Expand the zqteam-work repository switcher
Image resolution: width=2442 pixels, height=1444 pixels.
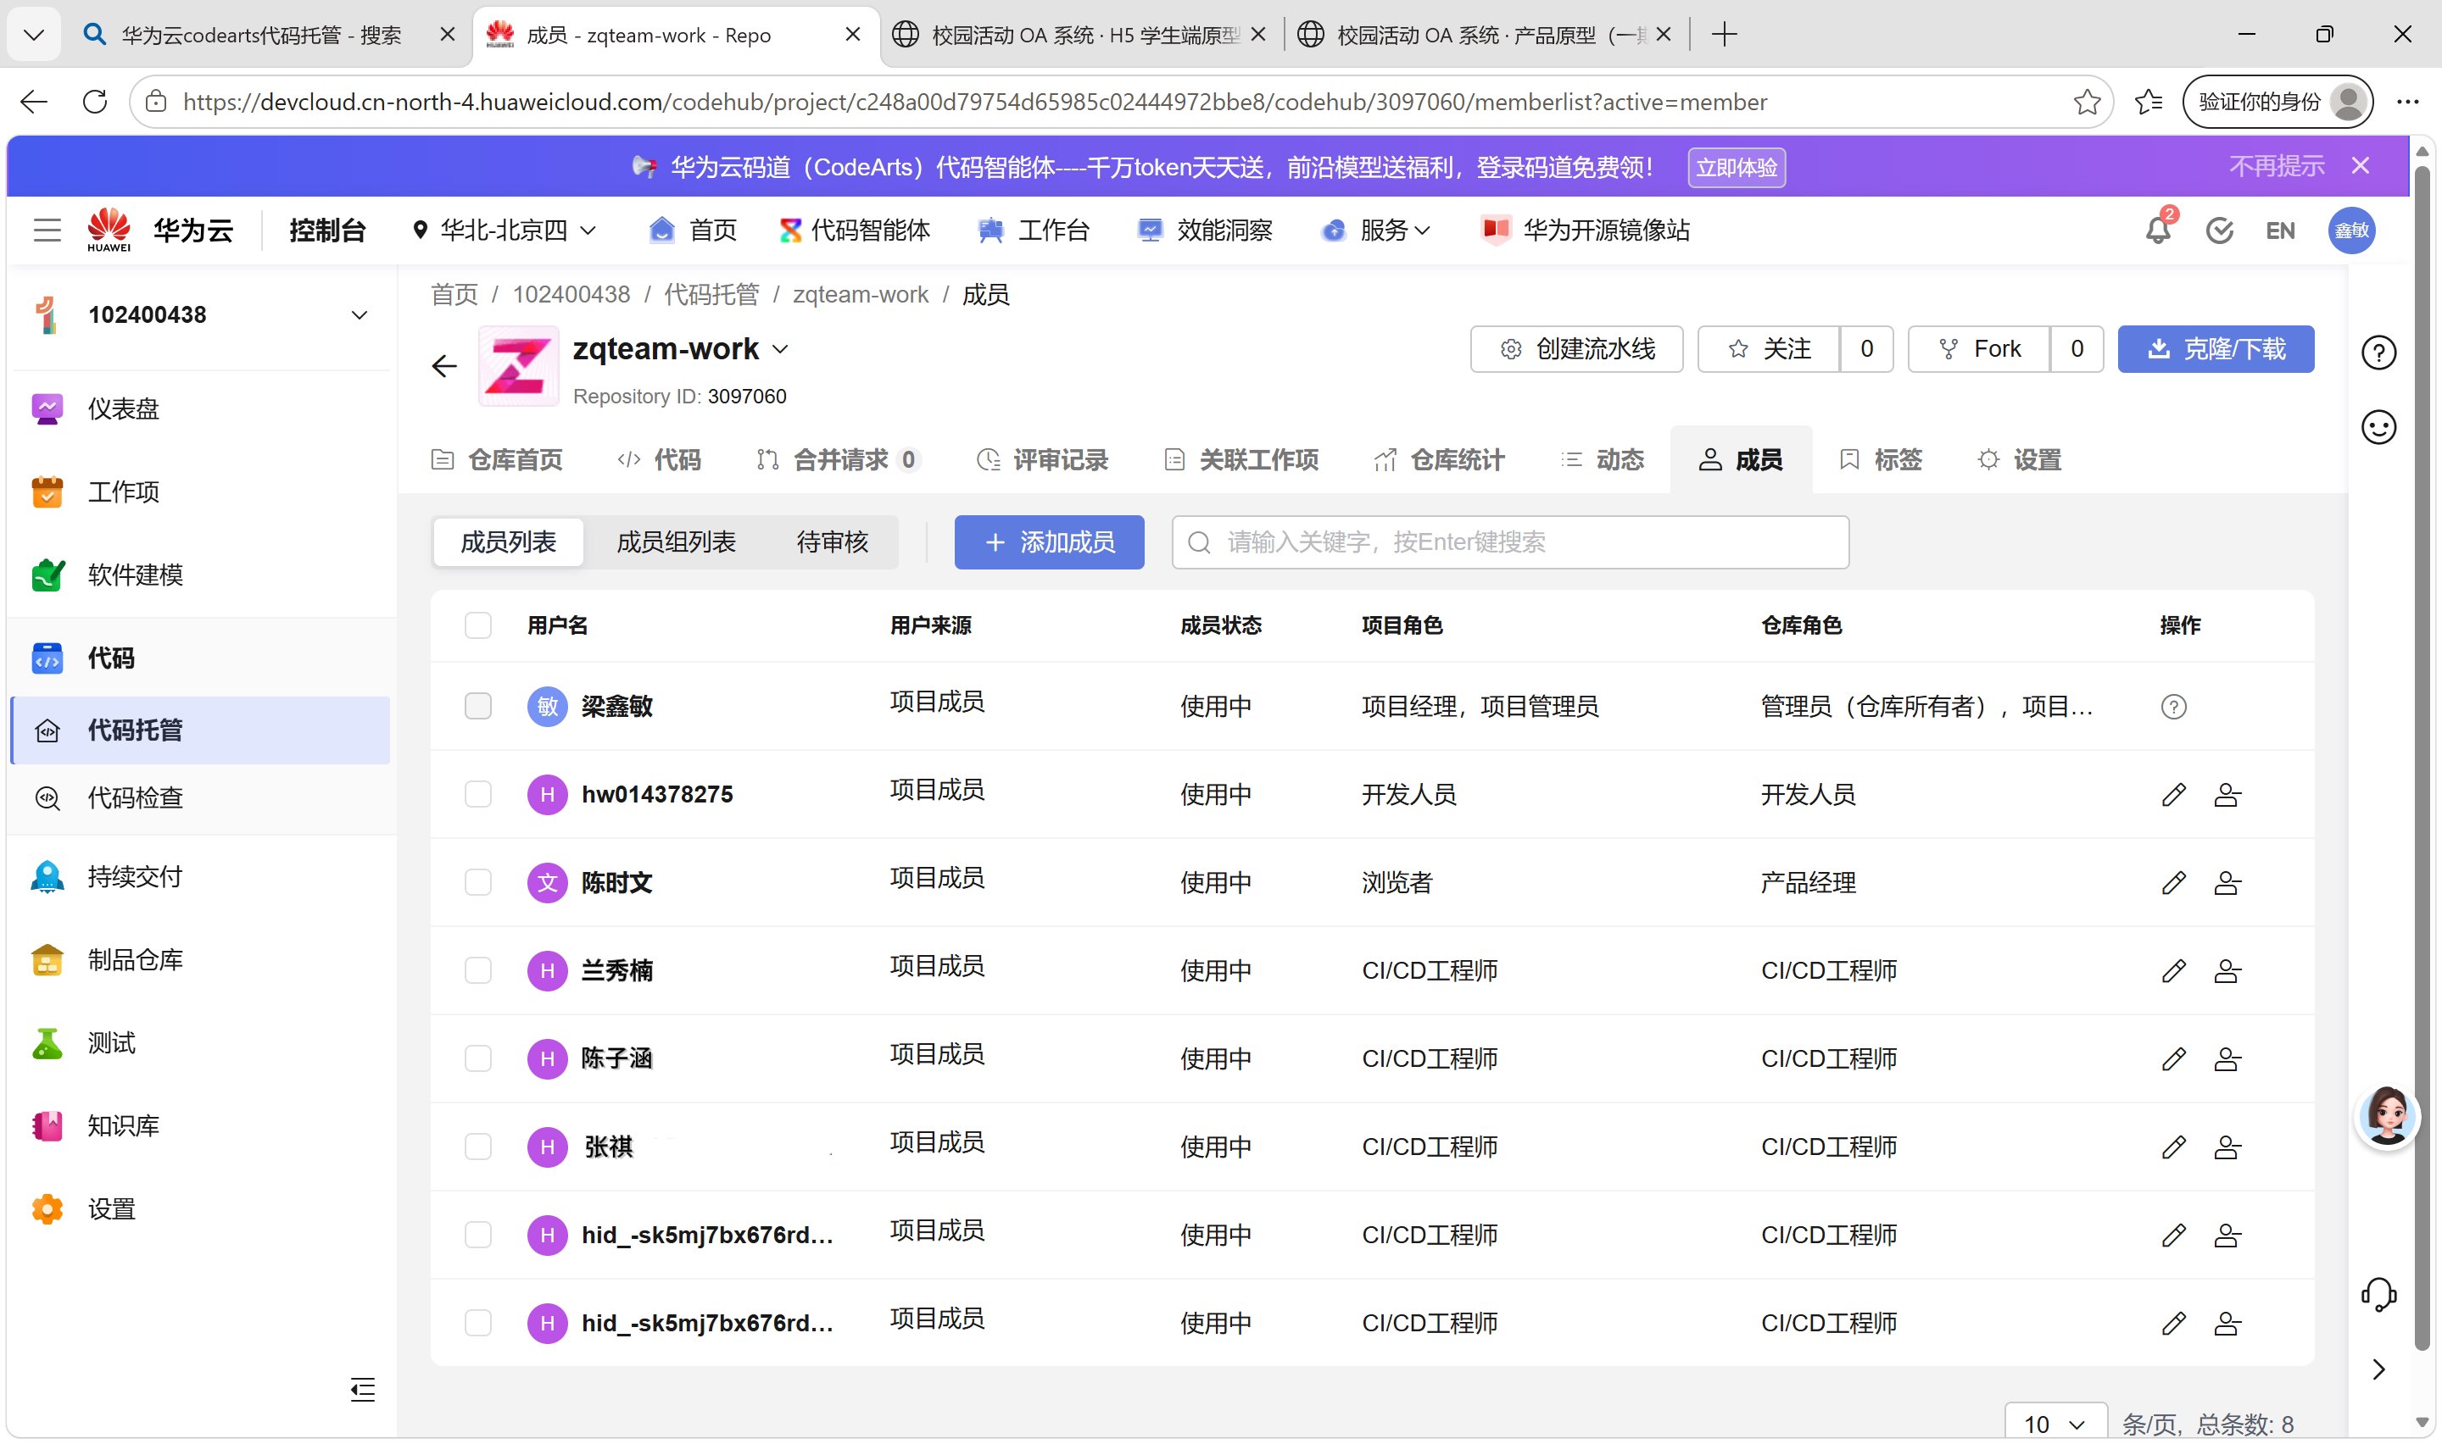coord(781,349)
